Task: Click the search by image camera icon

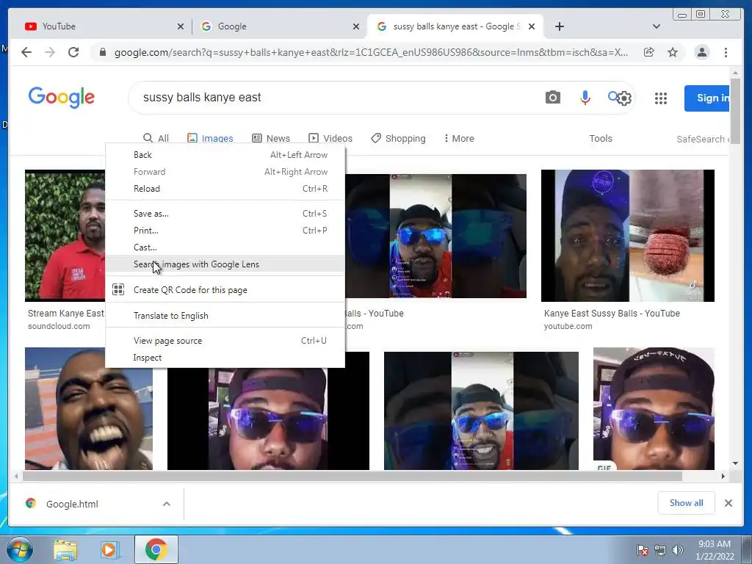Action: [552, 98]
